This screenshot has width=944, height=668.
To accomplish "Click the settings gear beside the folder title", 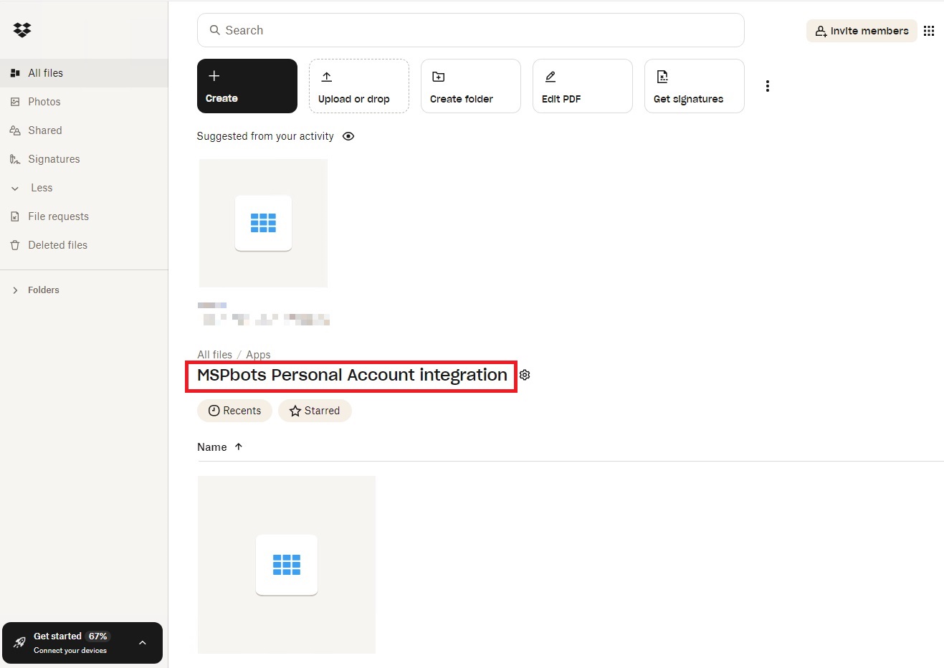I will (x=524, y=374).
